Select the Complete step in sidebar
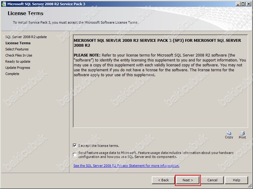This screenshot has width=253, height=189. pos(12,74)
